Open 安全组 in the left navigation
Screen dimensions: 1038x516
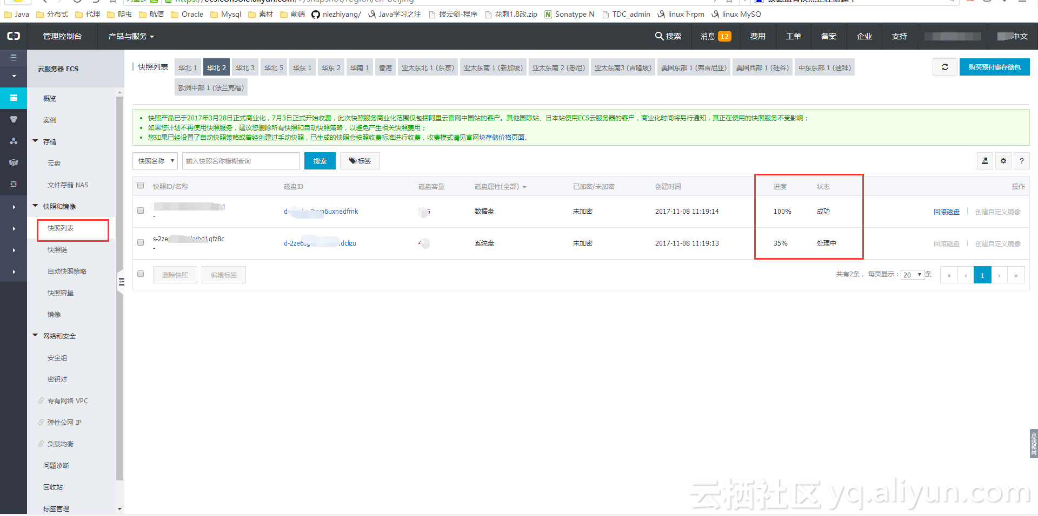(x=57, y=357)
